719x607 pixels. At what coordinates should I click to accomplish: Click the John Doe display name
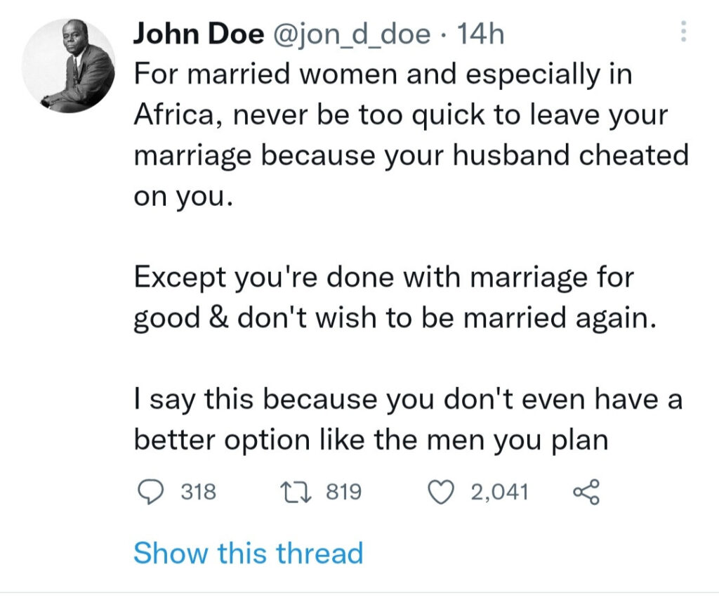[199, 34]
